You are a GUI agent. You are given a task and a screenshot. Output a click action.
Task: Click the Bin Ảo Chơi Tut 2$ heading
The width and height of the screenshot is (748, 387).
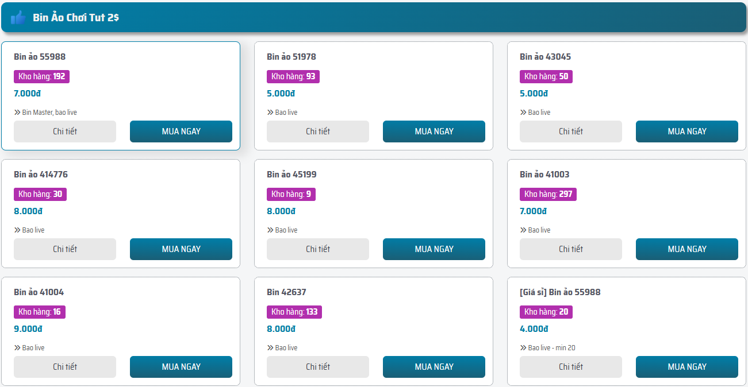(x=76, y=18)
